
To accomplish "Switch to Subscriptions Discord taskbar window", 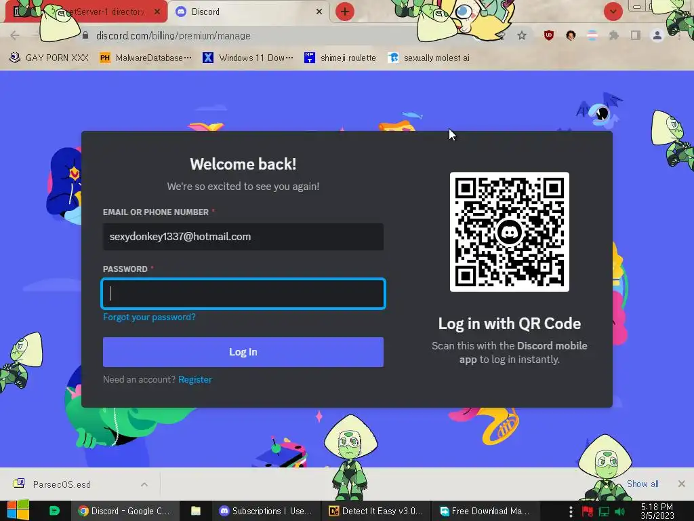I will click(266, 511).
